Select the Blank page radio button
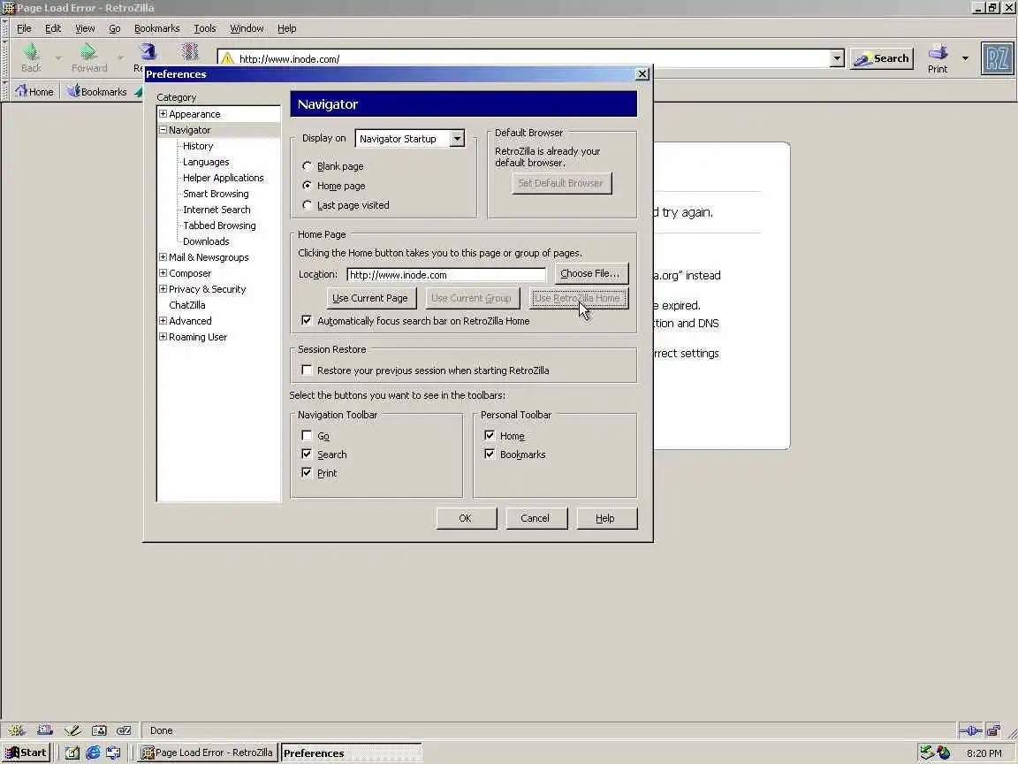This screenshot has width=1018, height=764. tap(308, 166)
